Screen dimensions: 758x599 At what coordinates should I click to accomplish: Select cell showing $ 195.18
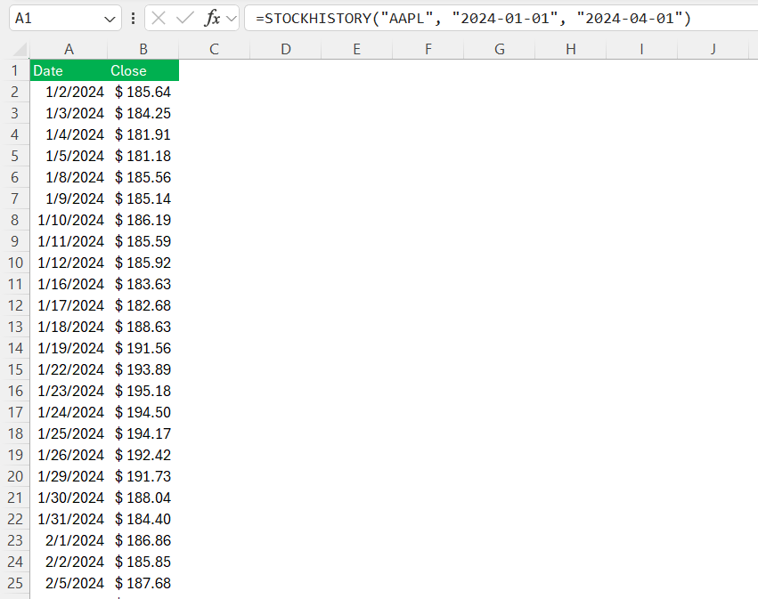click(143, 391)
